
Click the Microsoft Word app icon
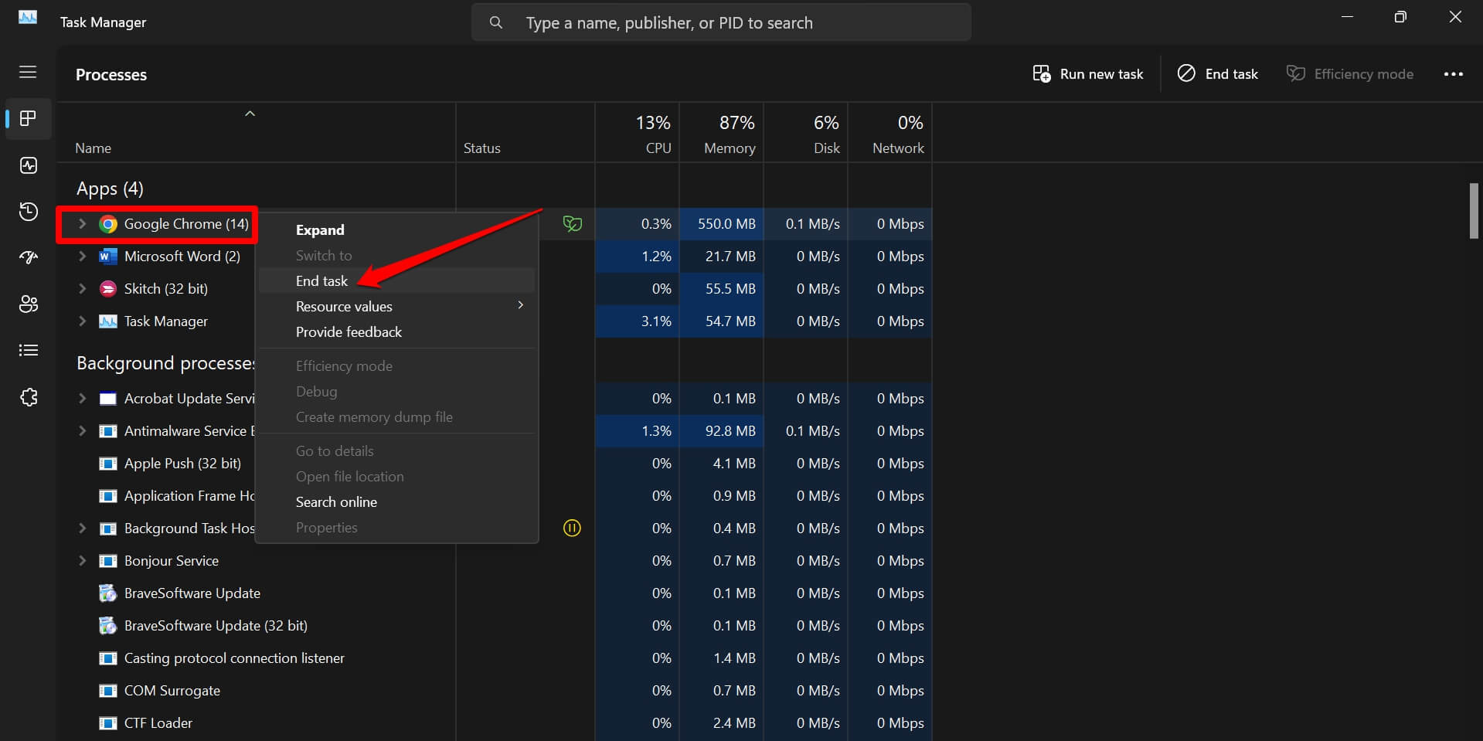[108, 257]
